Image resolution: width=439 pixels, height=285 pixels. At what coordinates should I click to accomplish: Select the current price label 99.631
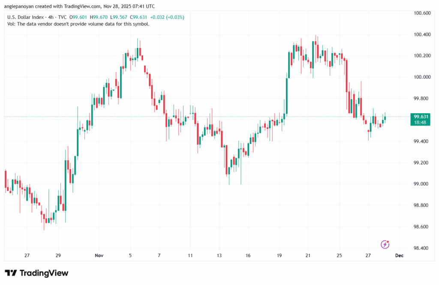pyautogui.click(x=421, y=116)
